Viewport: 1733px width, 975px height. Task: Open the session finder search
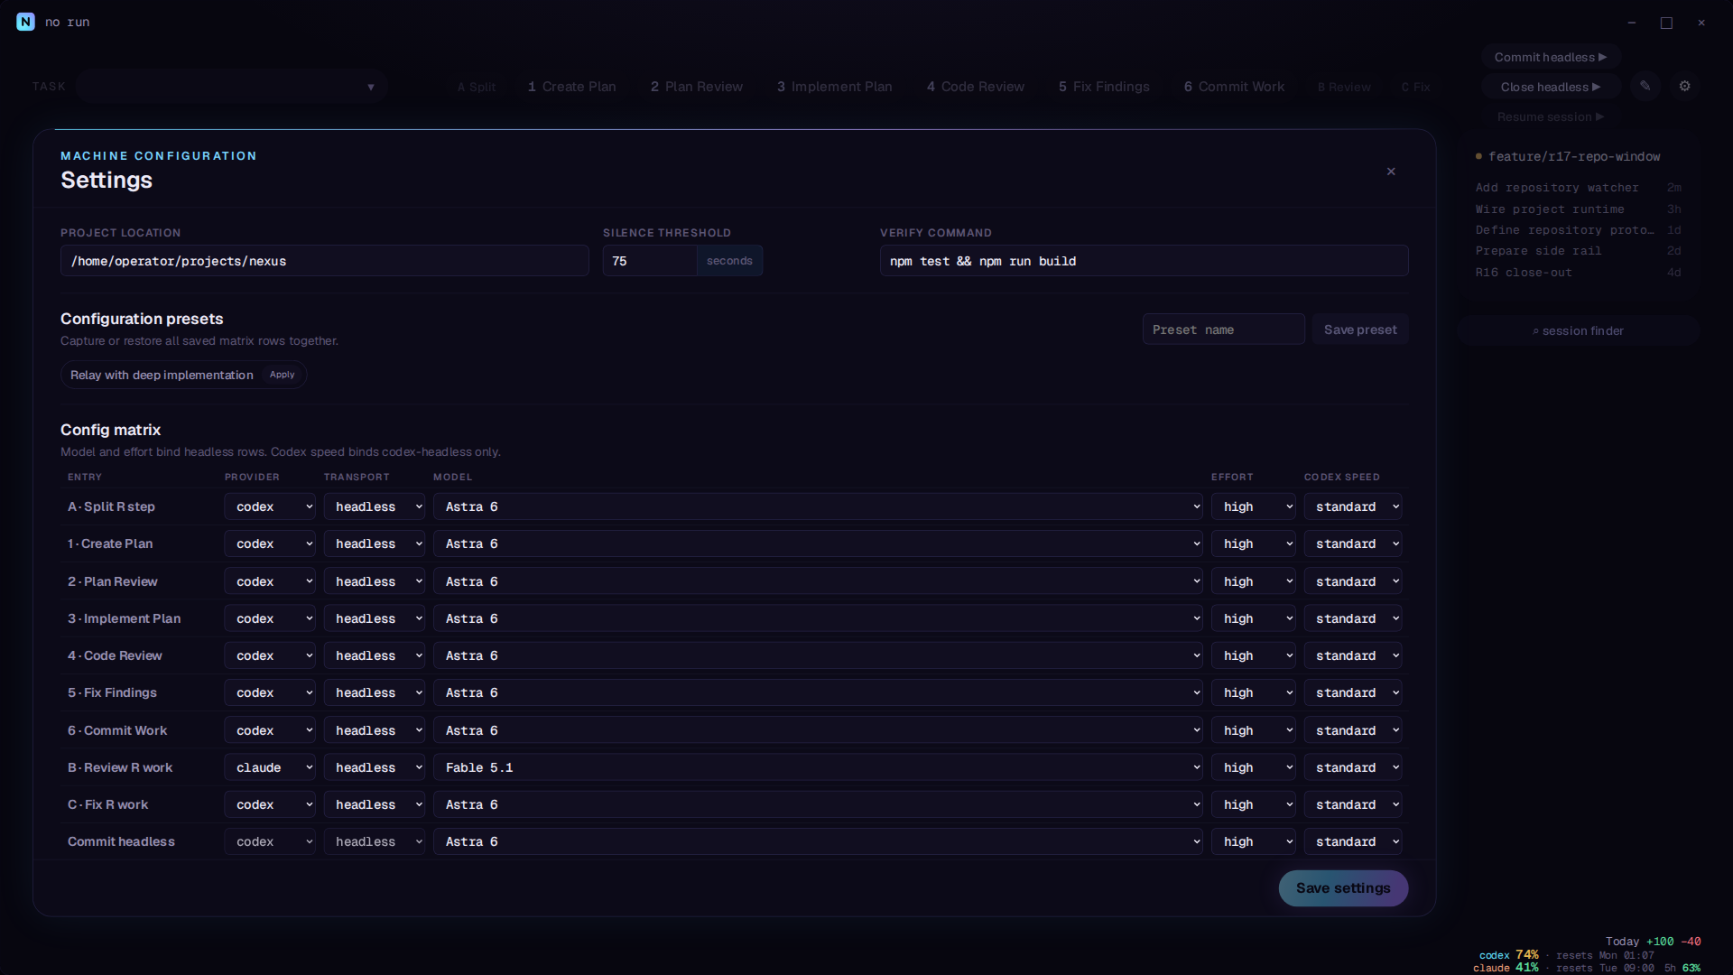1579,330
